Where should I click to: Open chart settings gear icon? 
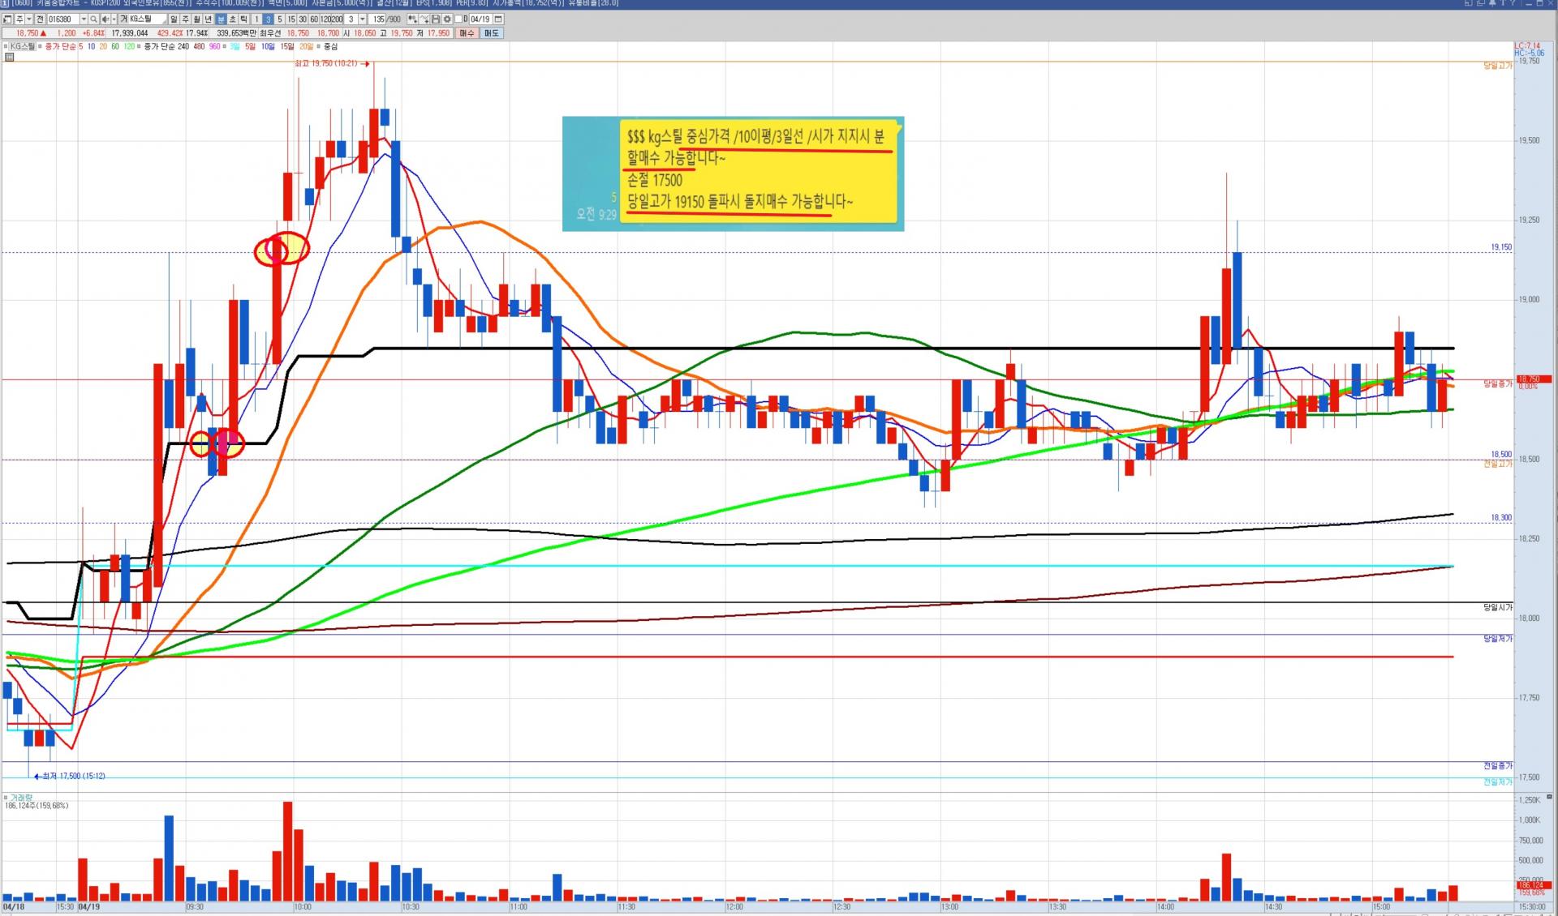[x=447, y=19]
